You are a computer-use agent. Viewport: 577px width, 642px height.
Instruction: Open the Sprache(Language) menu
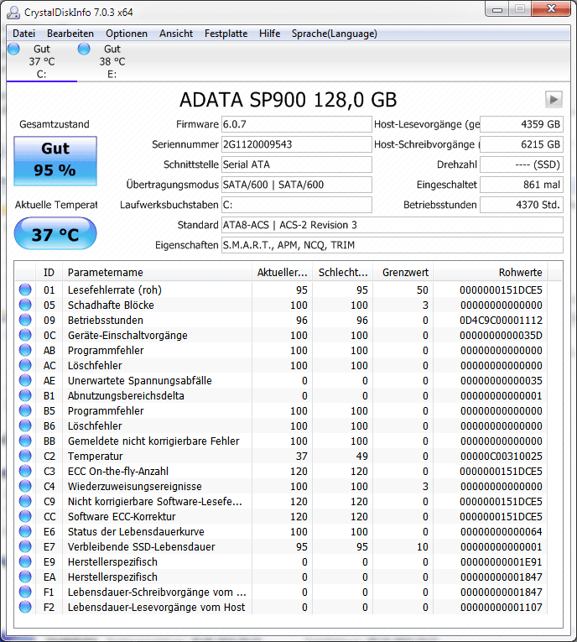(x=335, y=34)
